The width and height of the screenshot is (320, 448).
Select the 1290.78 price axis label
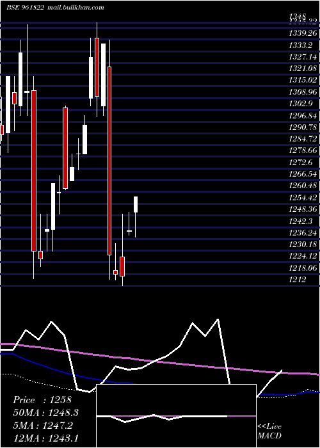[303, 127]
